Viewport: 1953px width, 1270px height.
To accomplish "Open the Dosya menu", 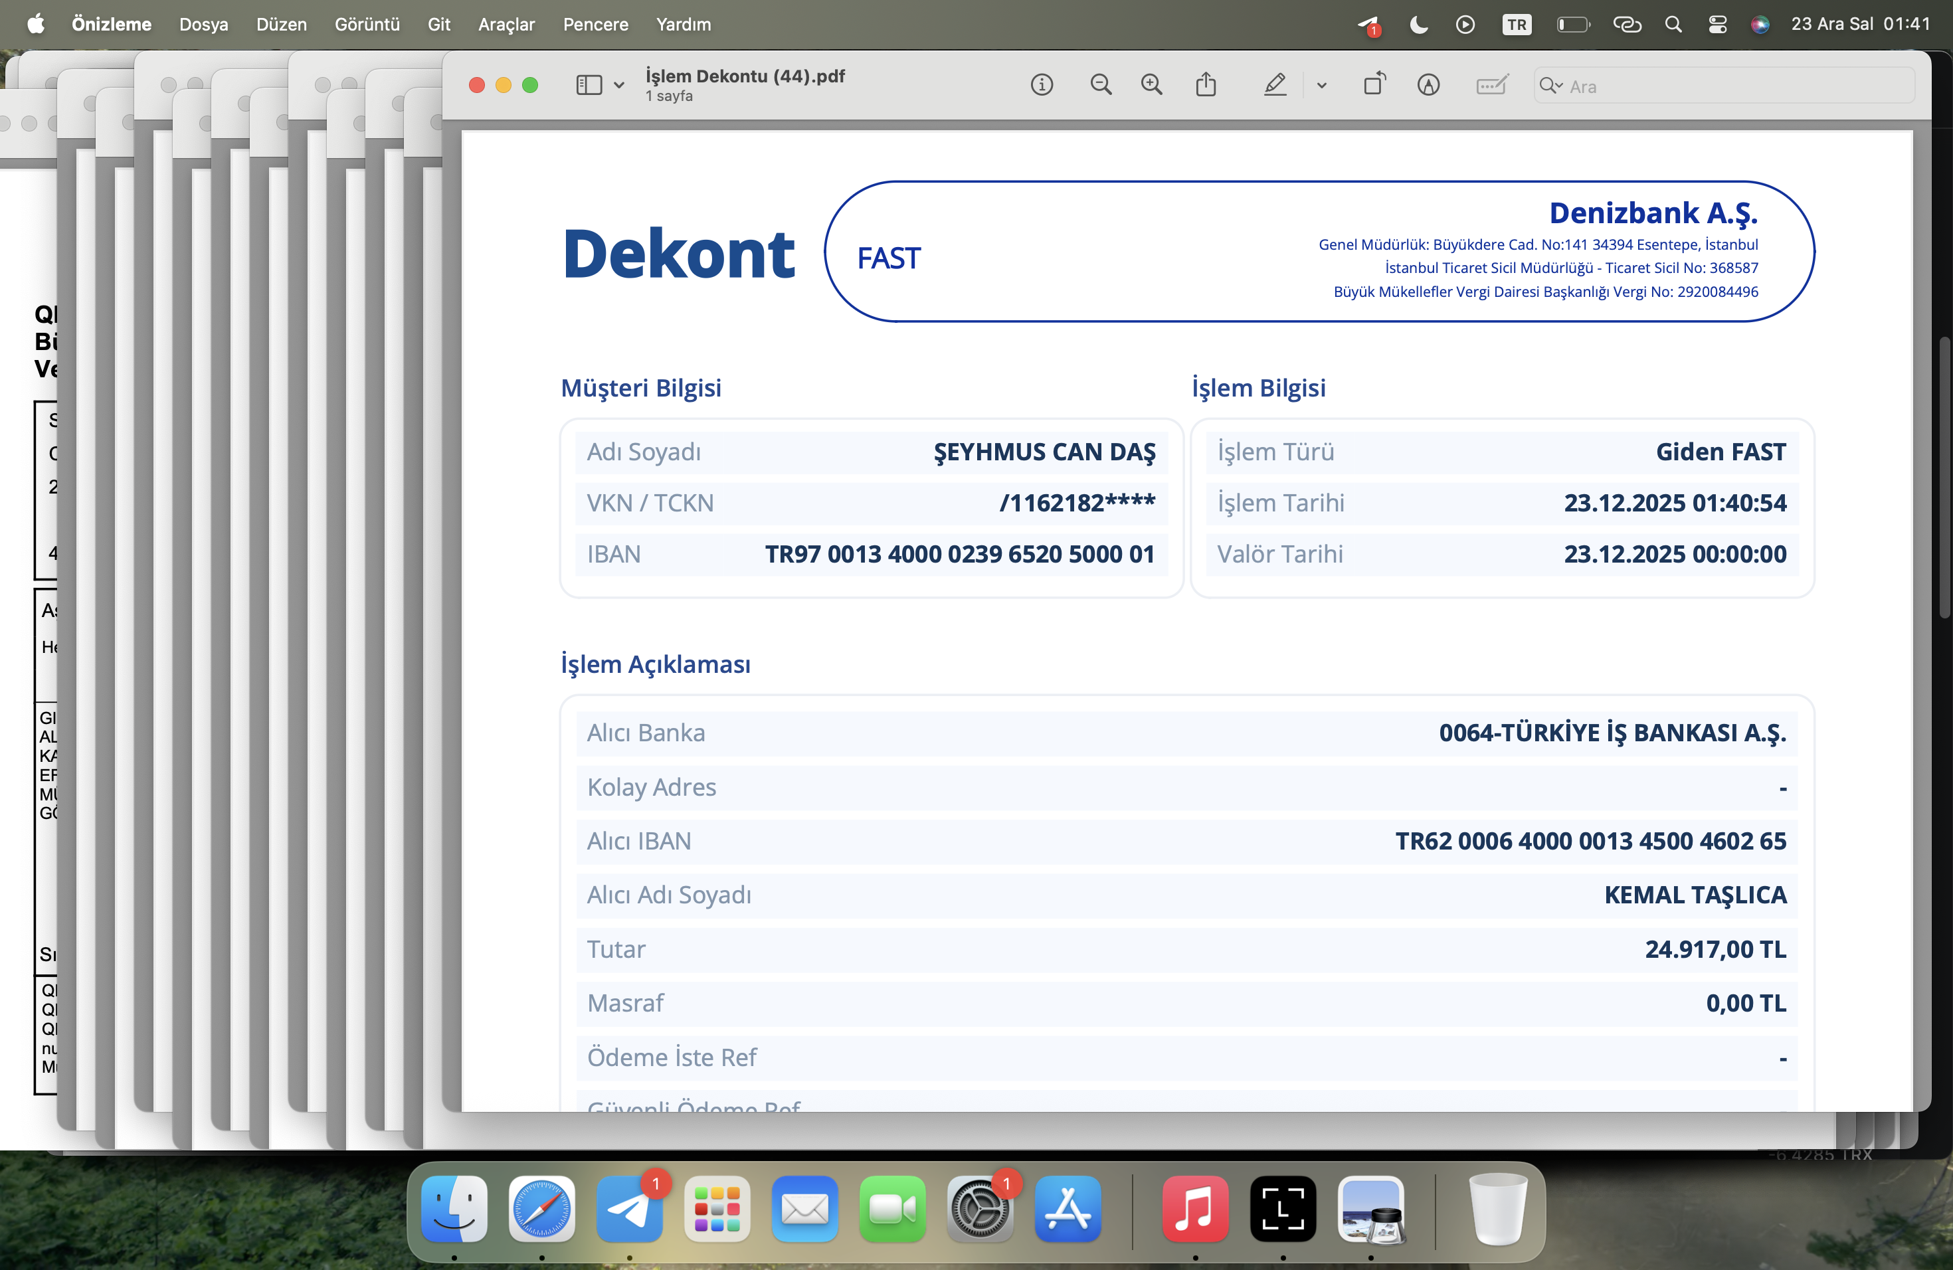I will [203, 25].
